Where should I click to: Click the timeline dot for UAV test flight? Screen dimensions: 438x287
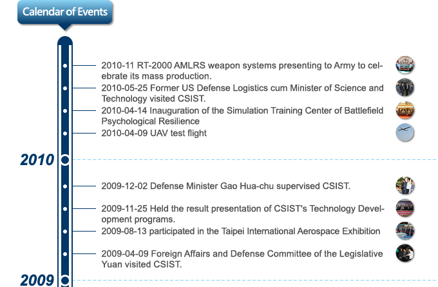(65, 134)
